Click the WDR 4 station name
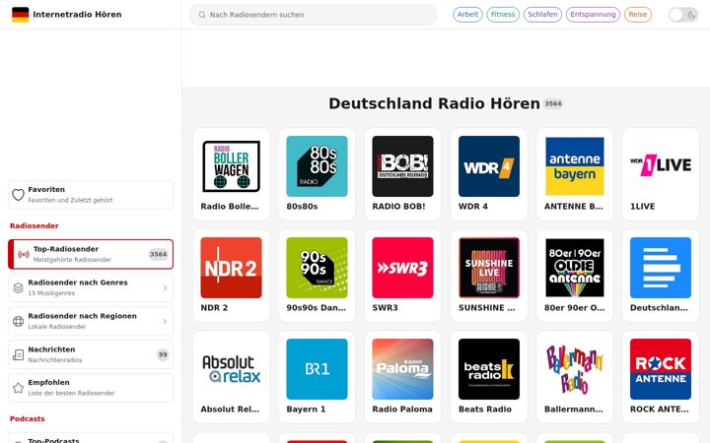This screenshot has height=443, width=710. [473, 206]
